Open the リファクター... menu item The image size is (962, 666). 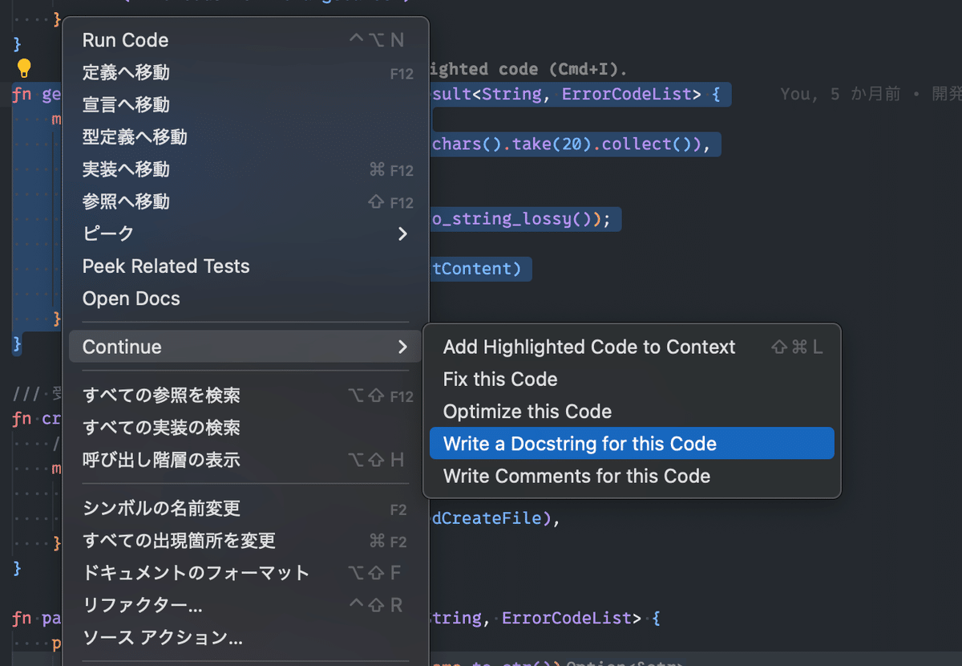[143, 605]
